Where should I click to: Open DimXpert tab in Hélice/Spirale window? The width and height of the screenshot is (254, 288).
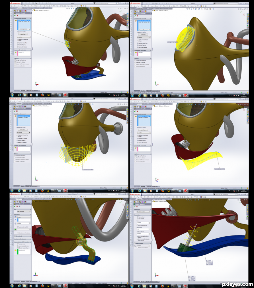pos(151,199)
